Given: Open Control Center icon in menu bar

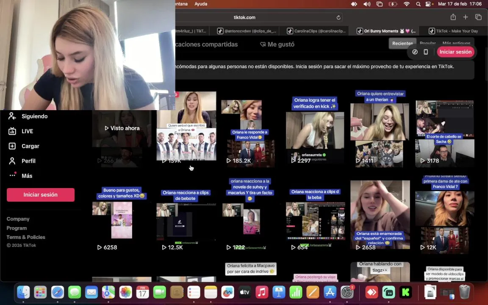Looking at the screenshot, I should 429,4.
